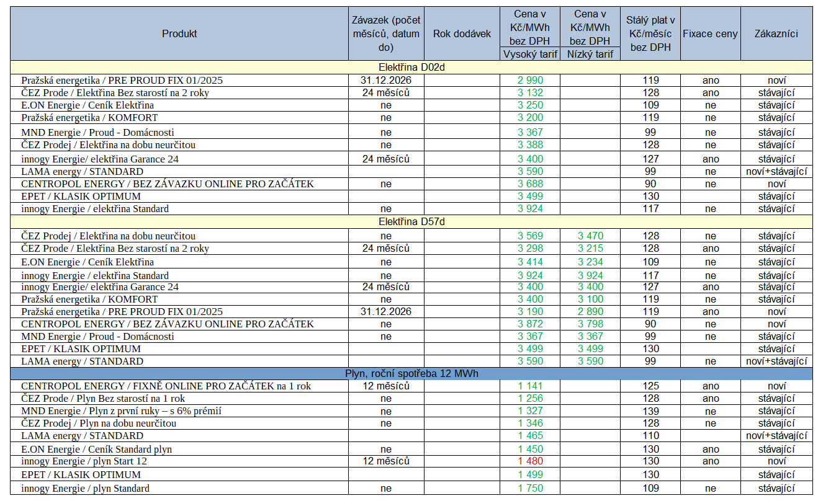Click the price cell '2 990'

(530, 80)
